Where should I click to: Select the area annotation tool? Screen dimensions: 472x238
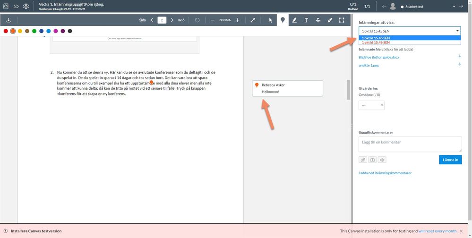point(342,20)
